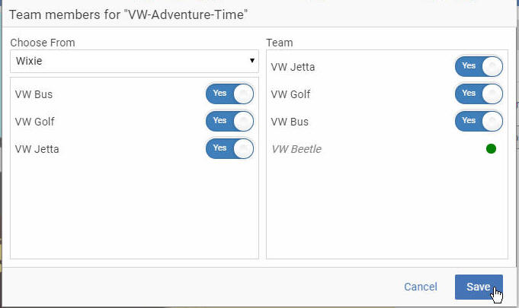
Task: Select VW Beetle in Team list
Action: pos(296,149)
